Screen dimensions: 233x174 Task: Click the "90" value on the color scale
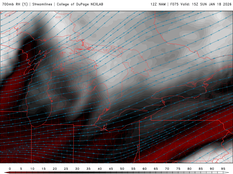tap(212, 169)
